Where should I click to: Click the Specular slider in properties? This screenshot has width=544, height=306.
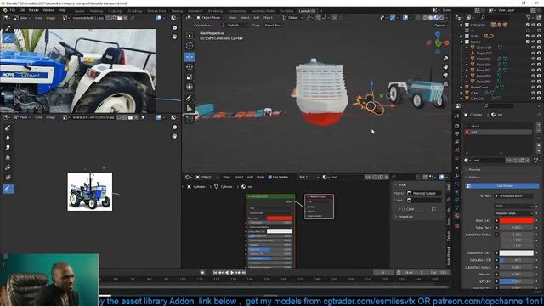tap(516, 281)
